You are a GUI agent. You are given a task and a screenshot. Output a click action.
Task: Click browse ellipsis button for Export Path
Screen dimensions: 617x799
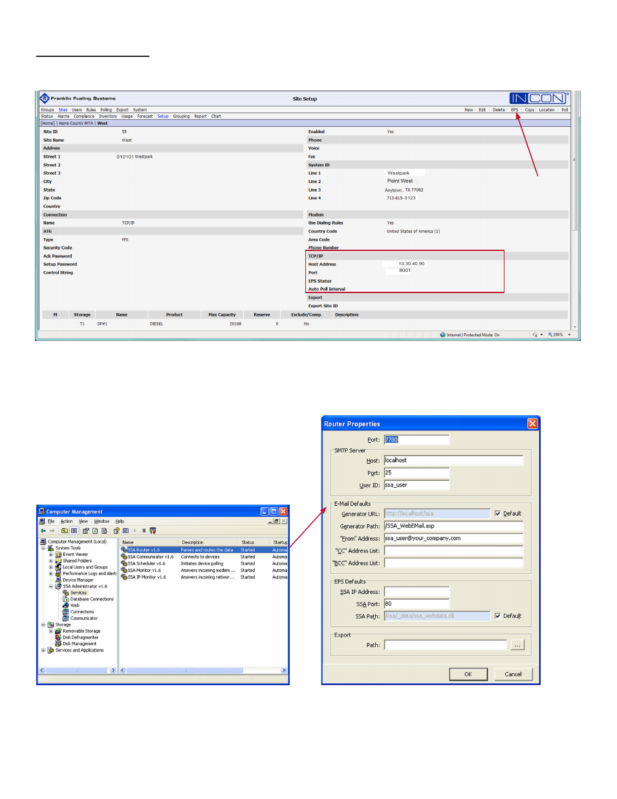(517, 645)
